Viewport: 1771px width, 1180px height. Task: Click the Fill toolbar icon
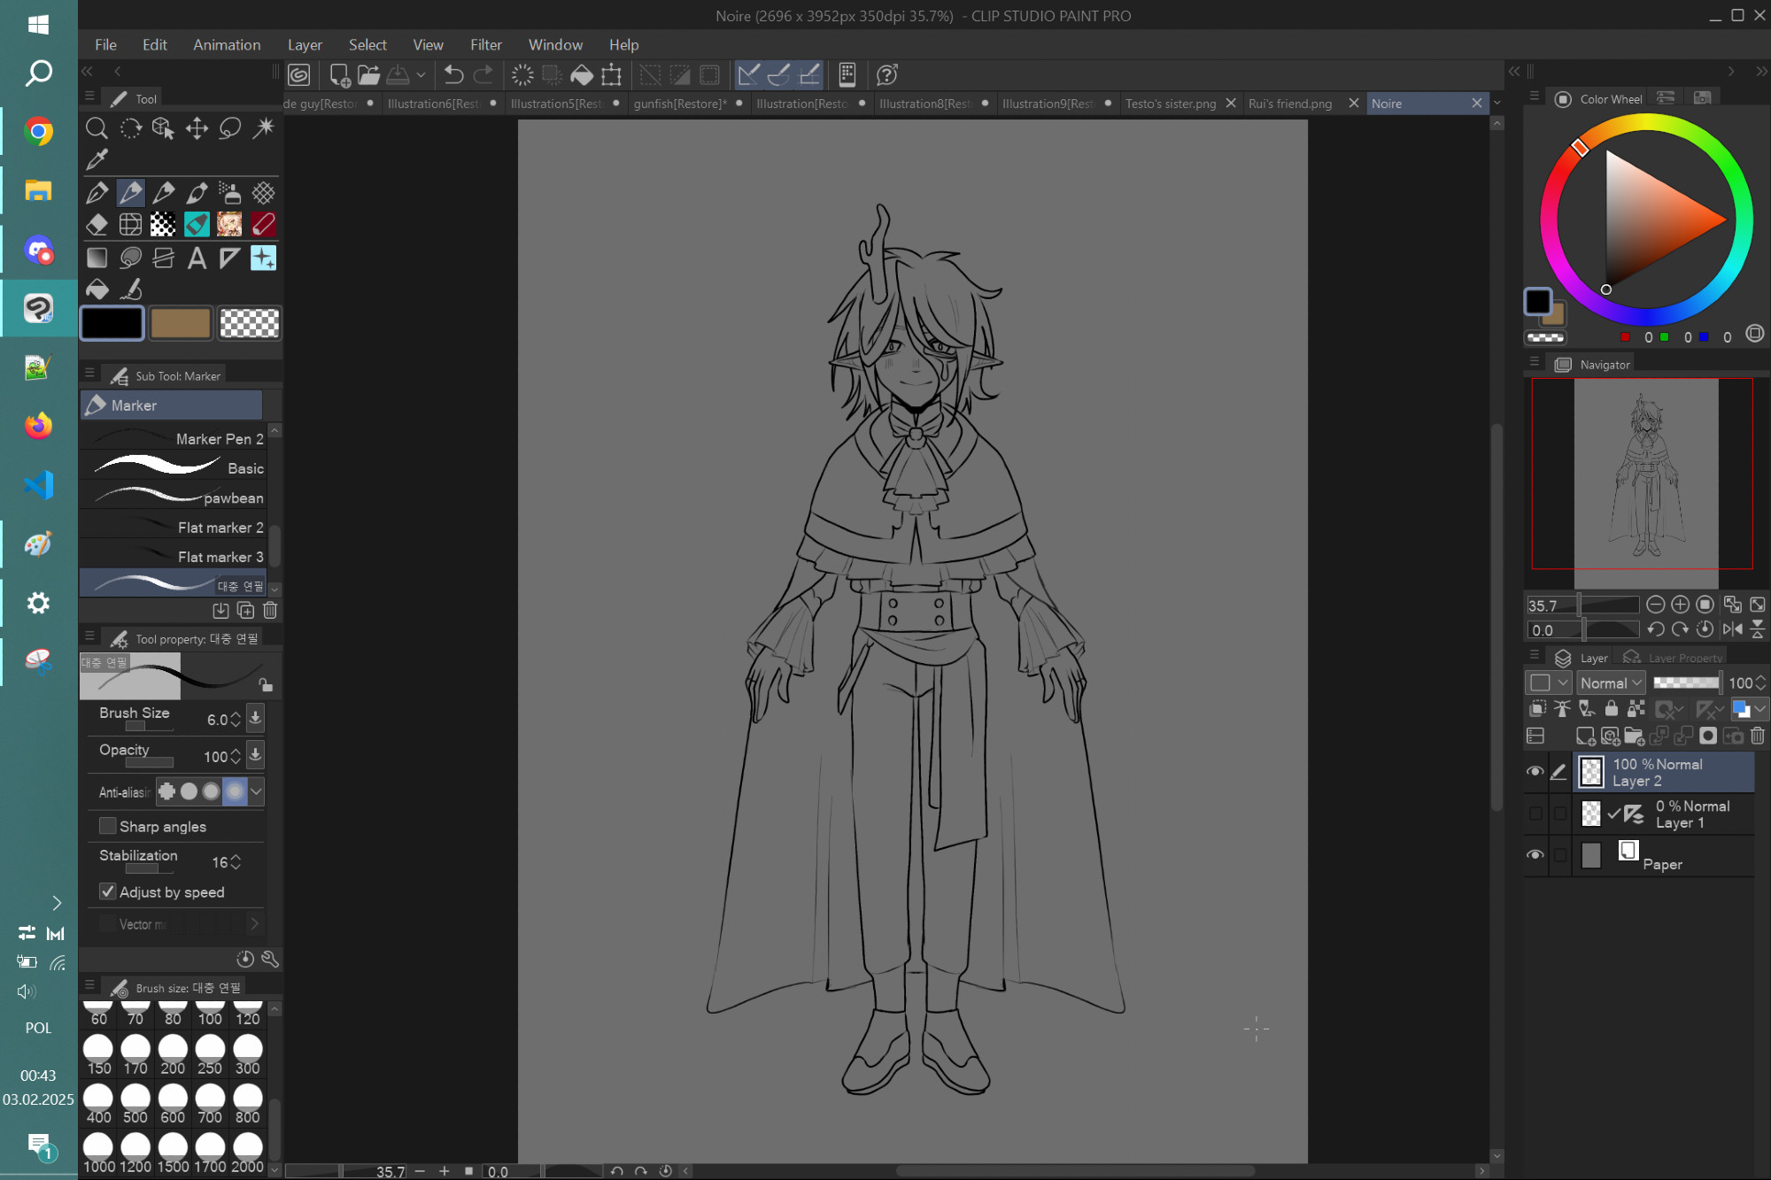(x=582, y=75)
